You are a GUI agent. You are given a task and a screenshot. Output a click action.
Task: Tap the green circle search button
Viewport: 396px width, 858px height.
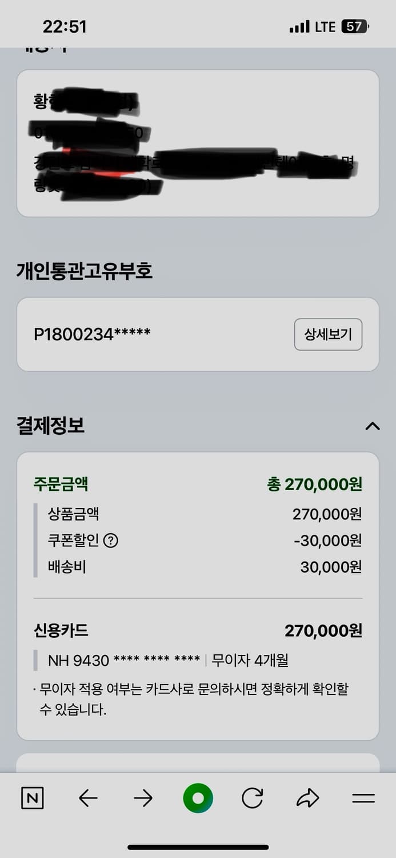point(198,798)
